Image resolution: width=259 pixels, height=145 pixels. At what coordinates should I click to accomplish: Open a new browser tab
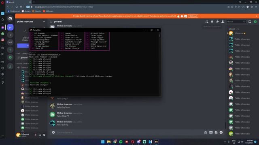pos(34,2)
